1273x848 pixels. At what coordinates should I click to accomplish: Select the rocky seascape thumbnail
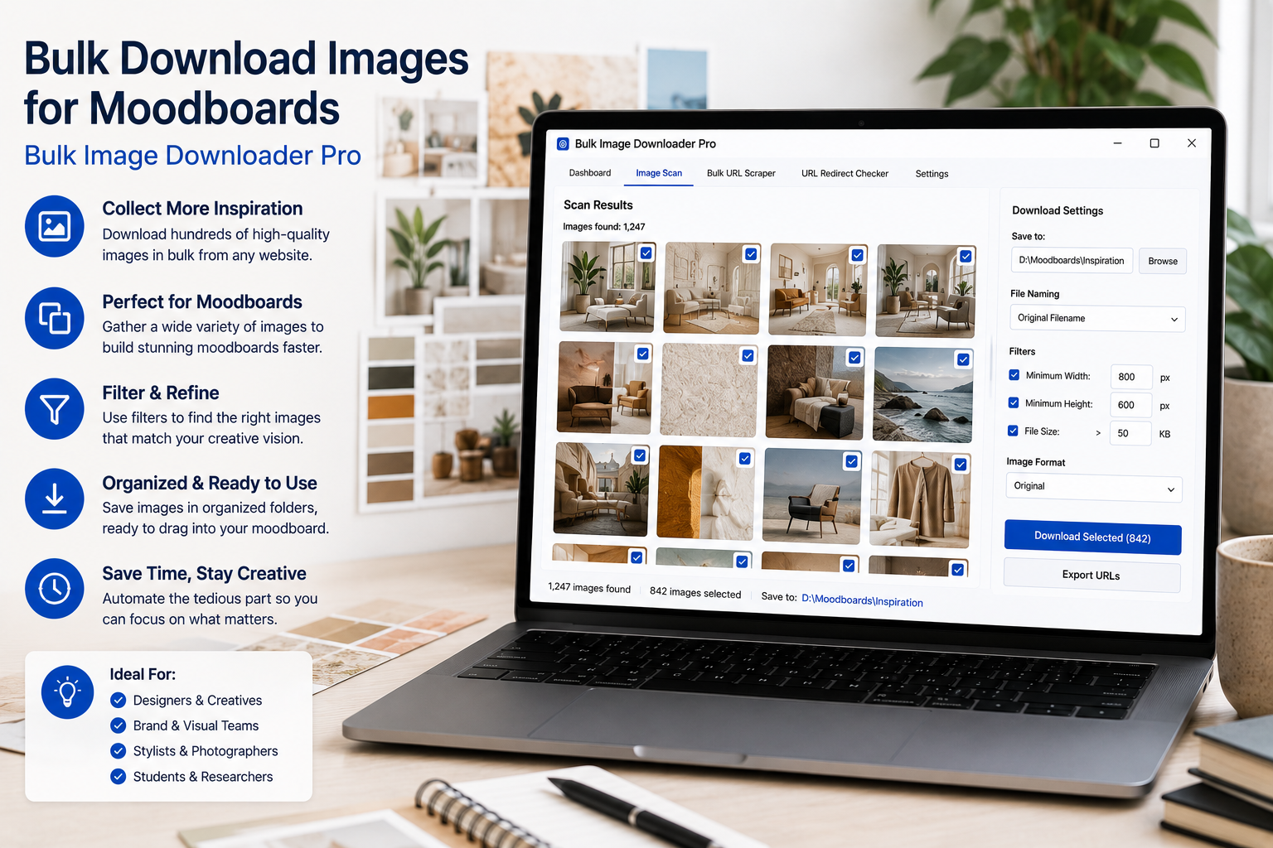point(922,394)
